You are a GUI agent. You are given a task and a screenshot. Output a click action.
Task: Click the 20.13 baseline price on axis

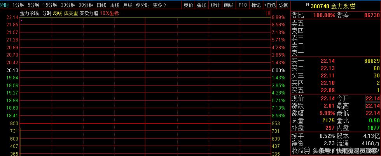12,70
